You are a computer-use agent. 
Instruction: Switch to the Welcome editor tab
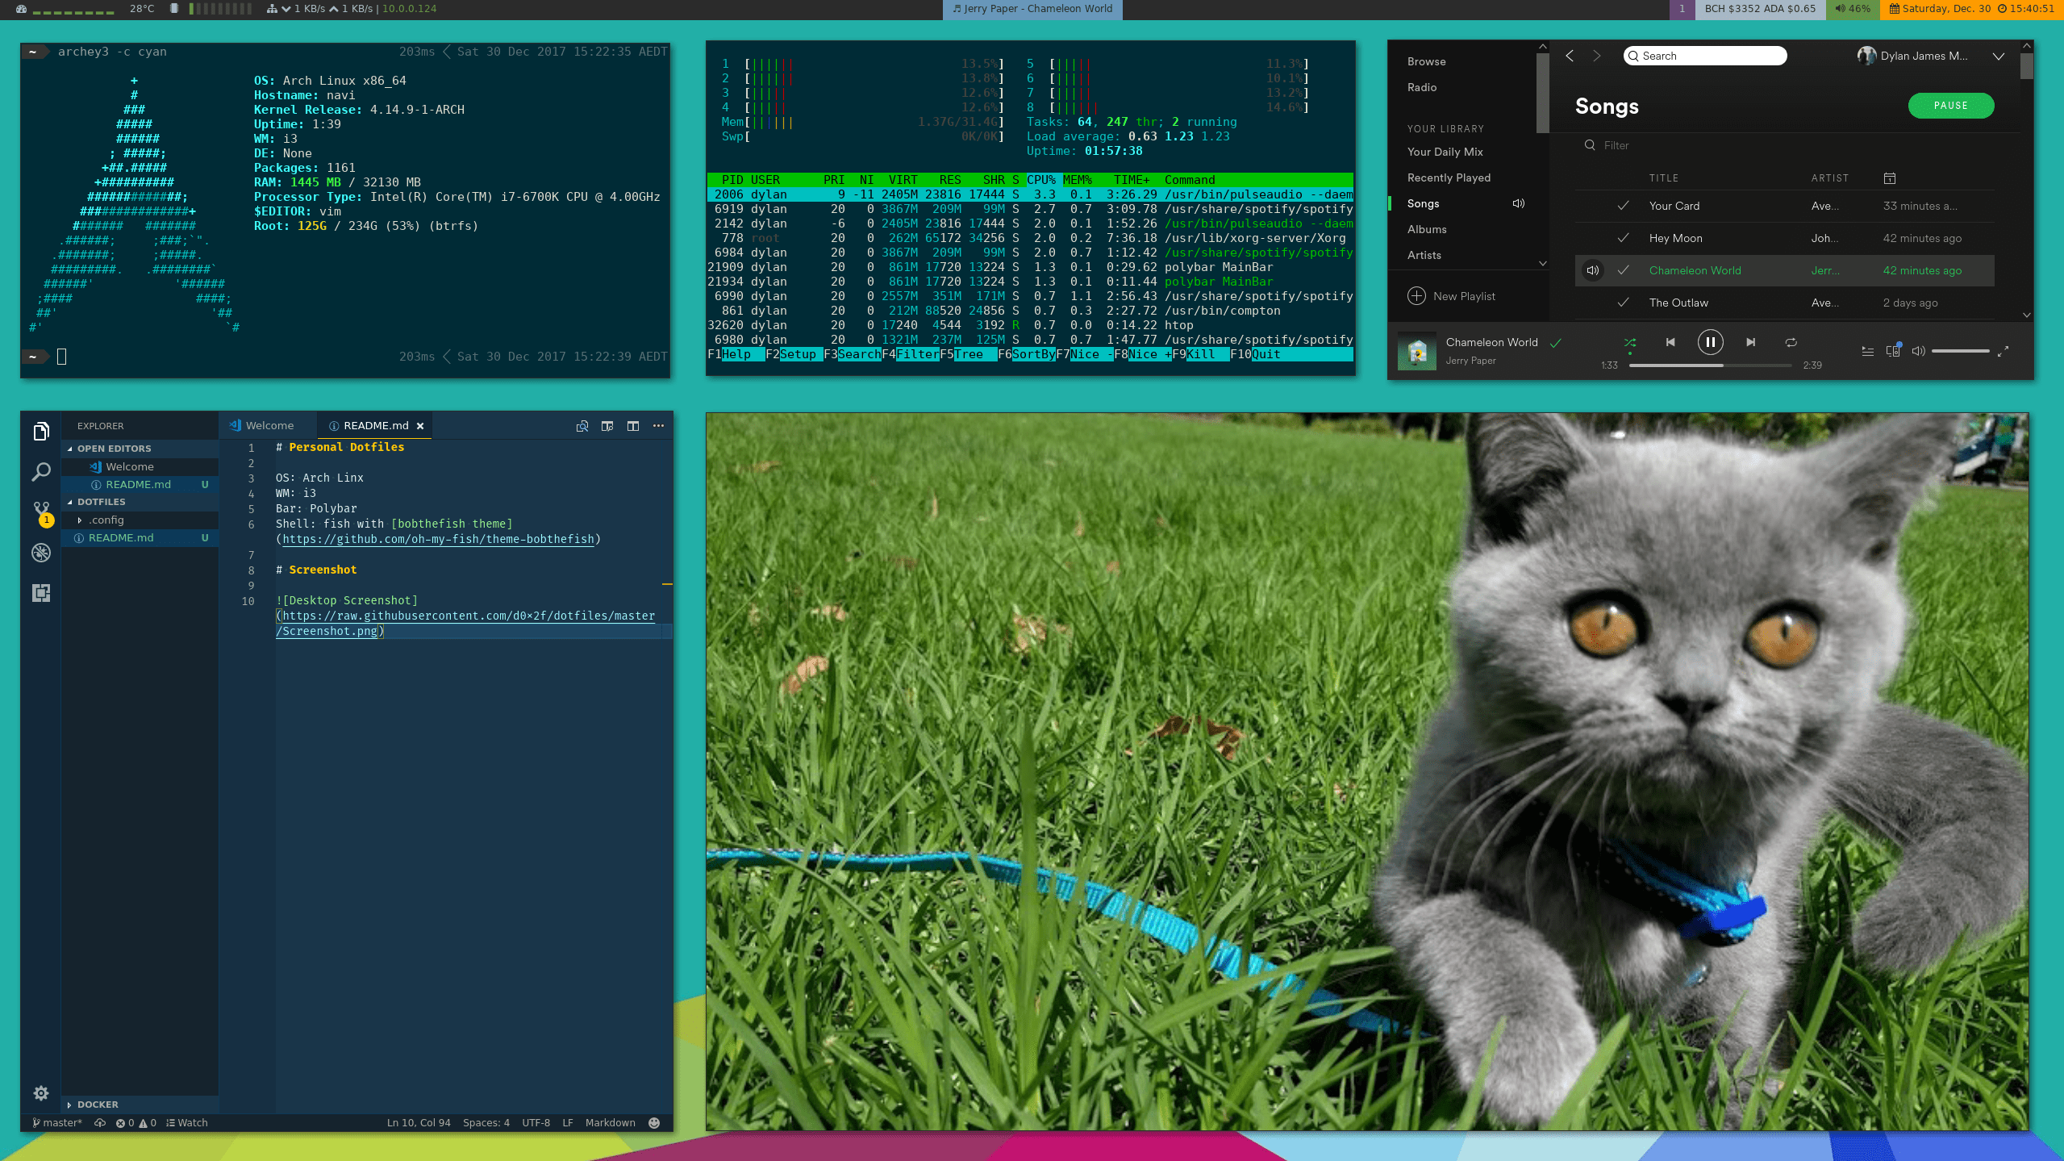point(269,426)
